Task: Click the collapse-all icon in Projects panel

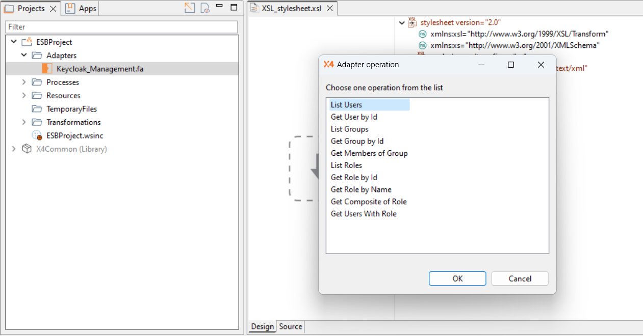Action: point(190,8)
